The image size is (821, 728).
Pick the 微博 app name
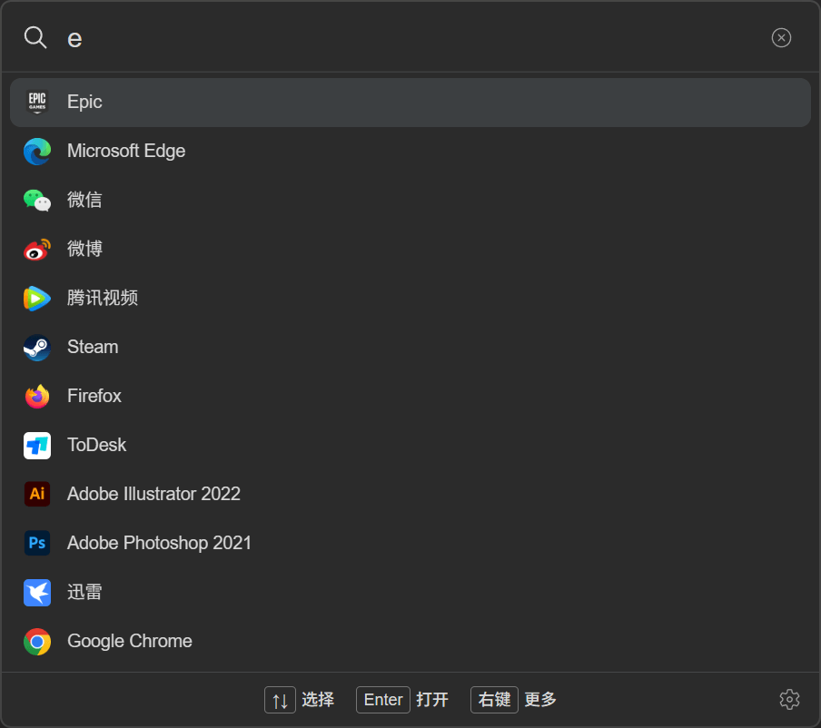click(84, 249)
